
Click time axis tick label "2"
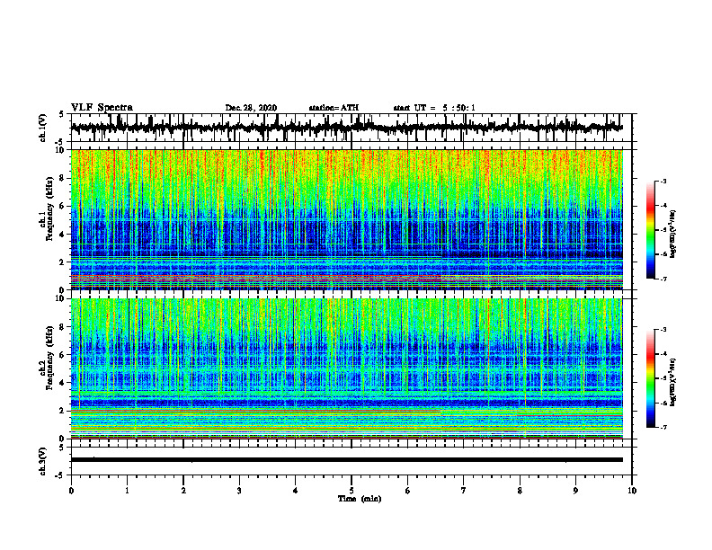click(183, 491)
